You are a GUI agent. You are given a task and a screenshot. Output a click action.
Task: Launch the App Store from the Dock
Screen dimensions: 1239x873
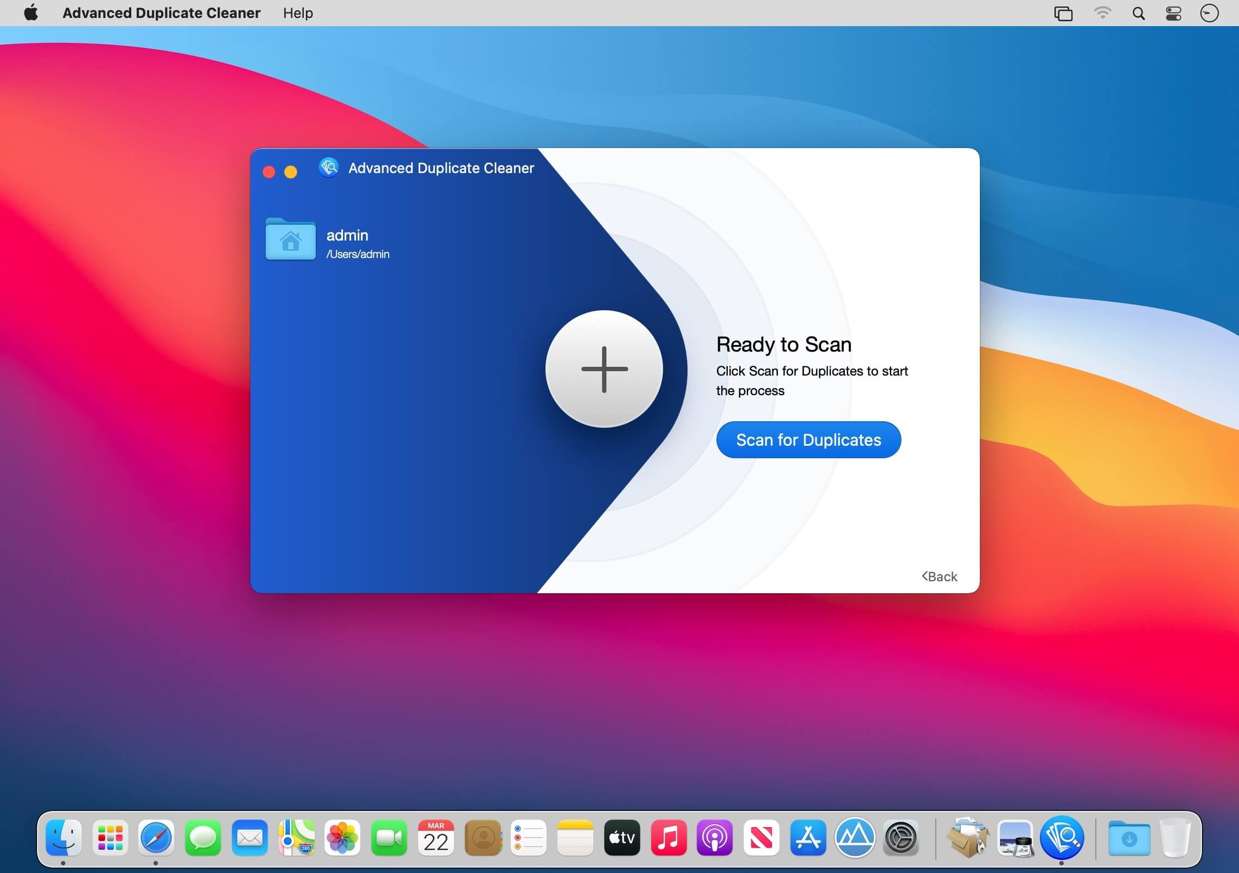(x=808, y=838)
